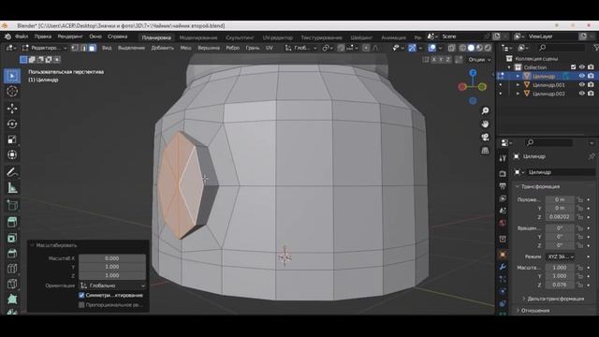Select the 3D Cursor tool
The height and width of the screenshot is (337, 599).
[x=12, y=92]
